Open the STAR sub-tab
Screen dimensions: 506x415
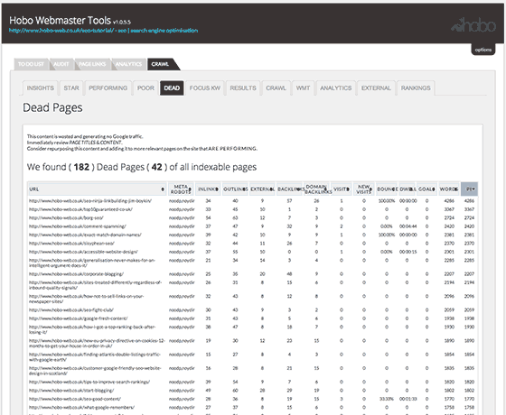tap(71, 88)
